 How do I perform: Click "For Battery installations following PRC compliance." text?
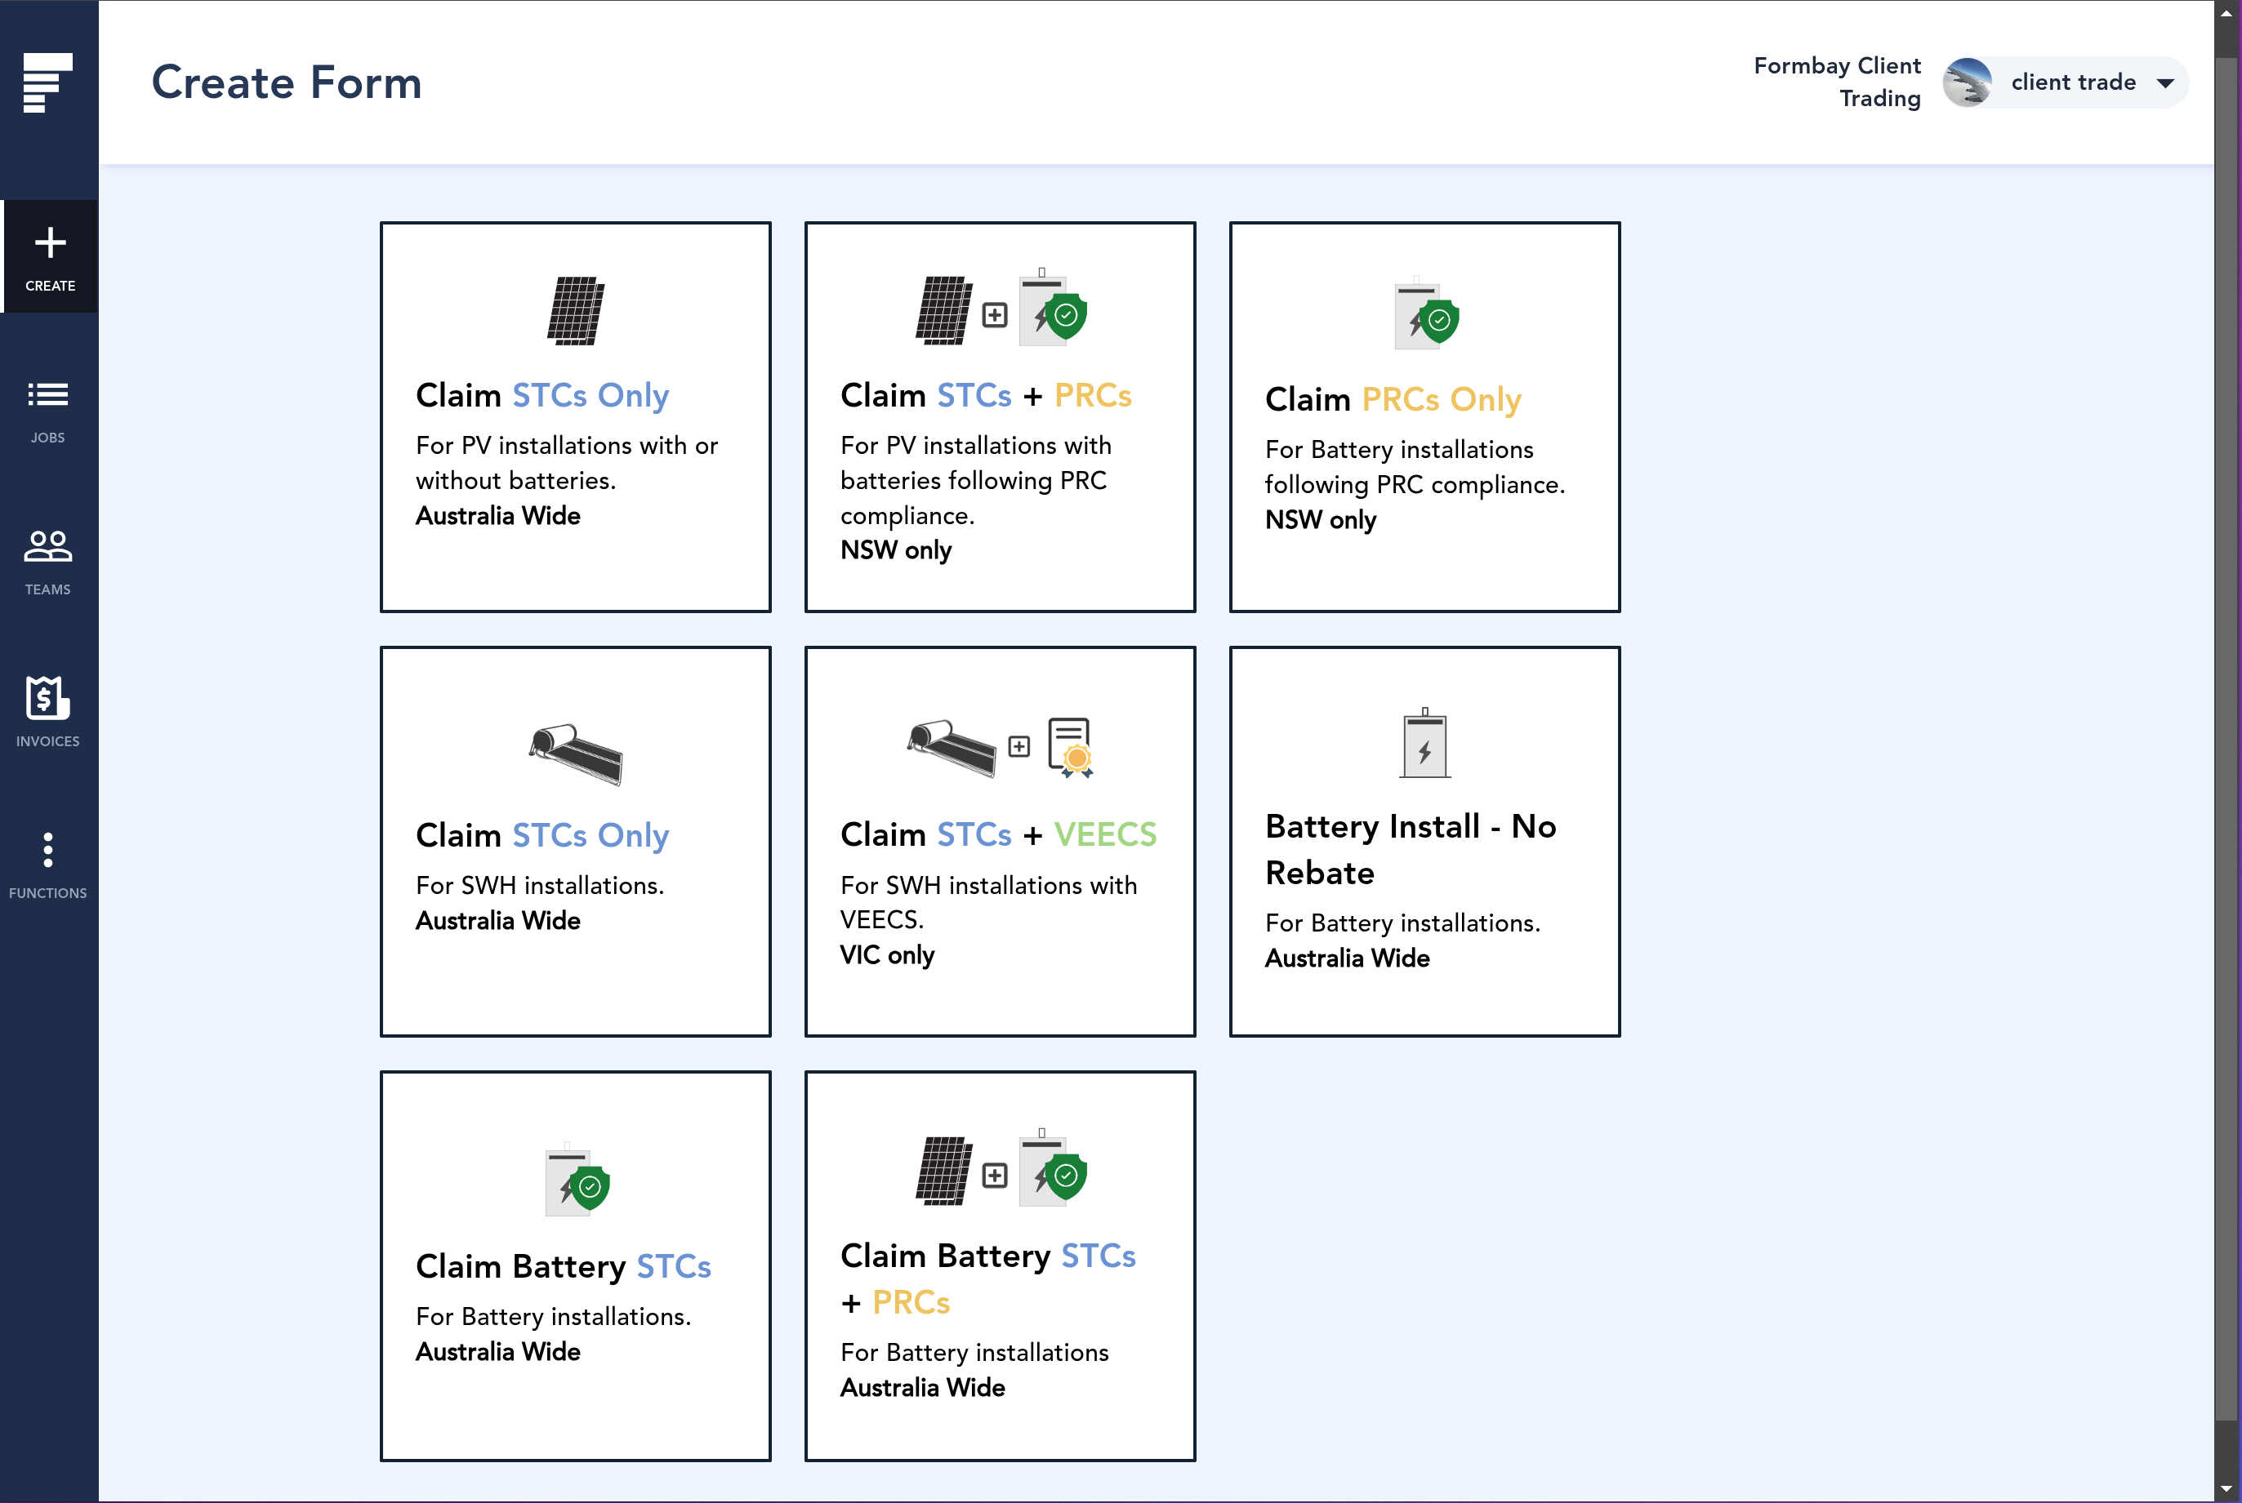(x=1415, y=467)
